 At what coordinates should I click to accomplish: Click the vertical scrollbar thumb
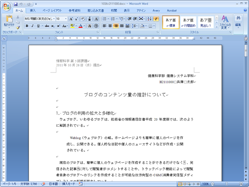point(246,51)
